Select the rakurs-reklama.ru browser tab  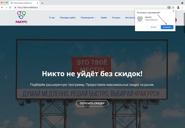coord(24,3)
